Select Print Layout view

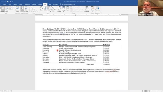click(3, 9)
